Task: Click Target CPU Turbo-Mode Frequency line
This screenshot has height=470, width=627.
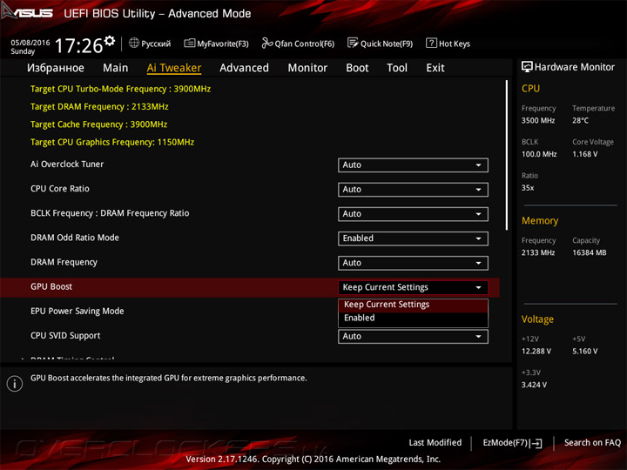Action: [120, 89]
